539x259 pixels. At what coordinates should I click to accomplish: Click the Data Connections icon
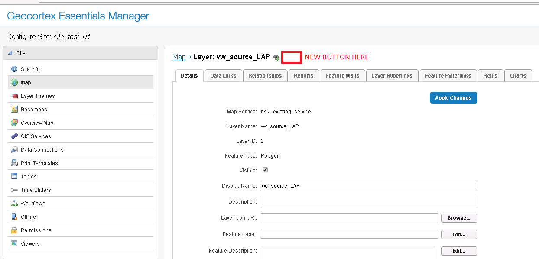click(14, 149)
